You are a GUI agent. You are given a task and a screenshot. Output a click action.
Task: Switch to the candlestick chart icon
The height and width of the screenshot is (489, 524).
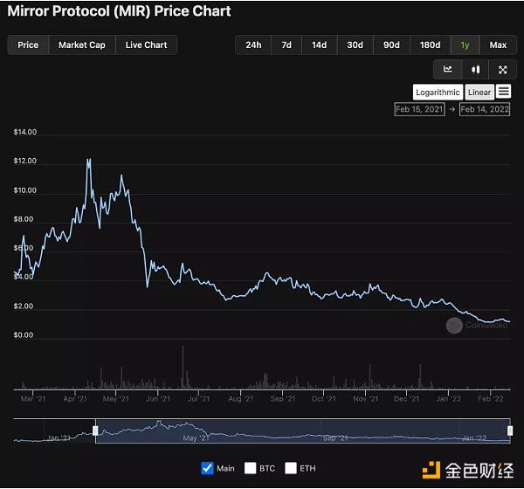point(475,70)
